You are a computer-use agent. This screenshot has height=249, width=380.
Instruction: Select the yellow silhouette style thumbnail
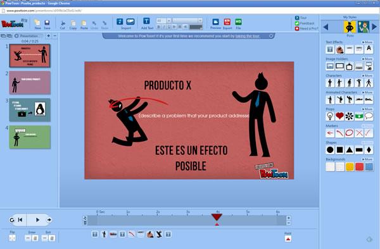click(350, 27)
